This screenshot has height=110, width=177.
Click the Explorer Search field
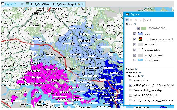coord(158,20)
